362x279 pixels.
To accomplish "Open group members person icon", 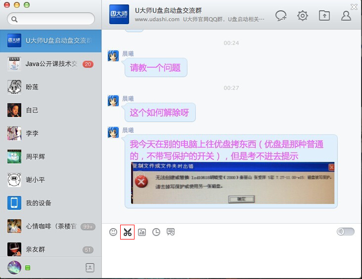I will tap(346, 16).
